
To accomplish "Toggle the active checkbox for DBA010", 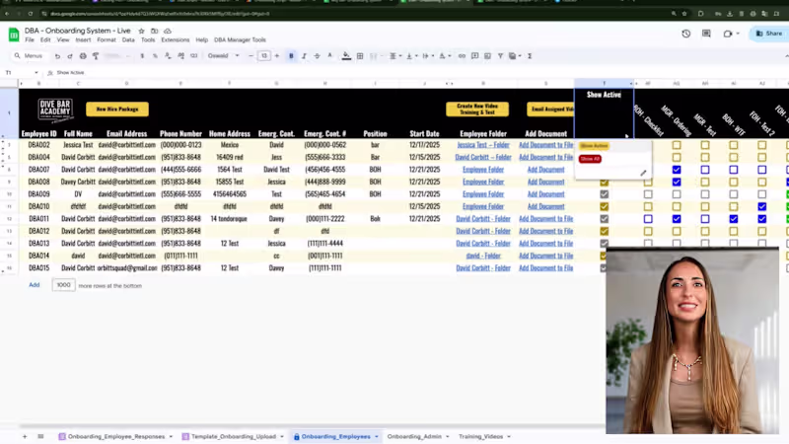I will [x=604, y=206].
